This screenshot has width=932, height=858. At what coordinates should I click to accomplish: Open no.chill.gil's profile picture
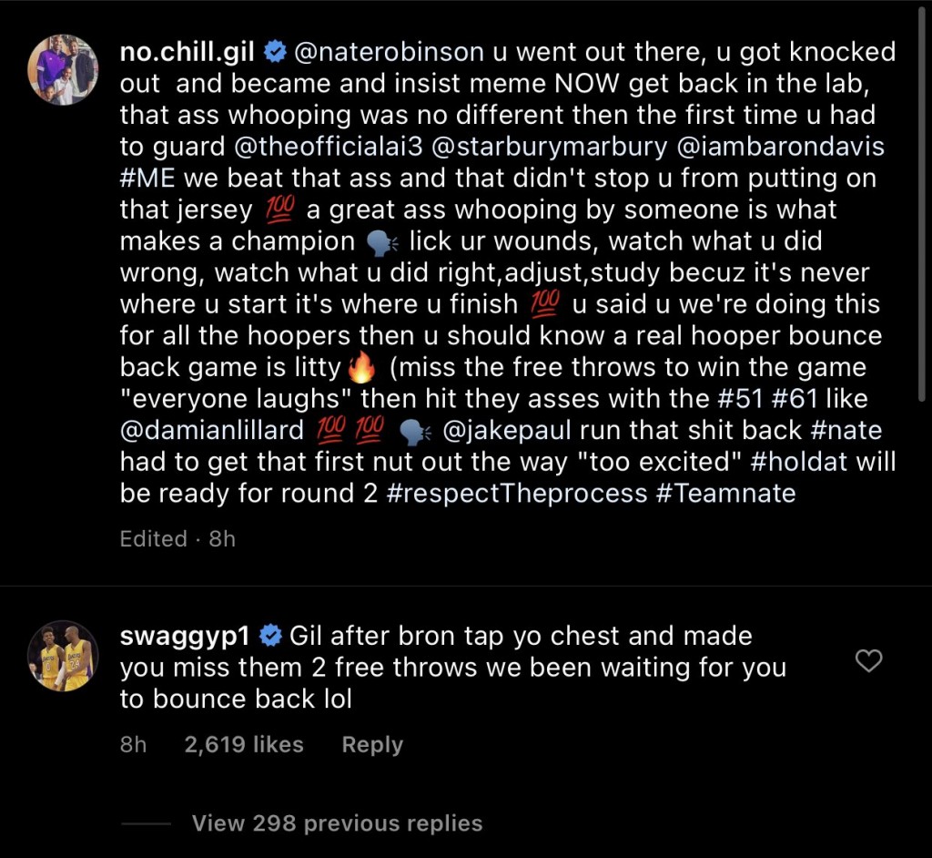click(x=63, y=70)
